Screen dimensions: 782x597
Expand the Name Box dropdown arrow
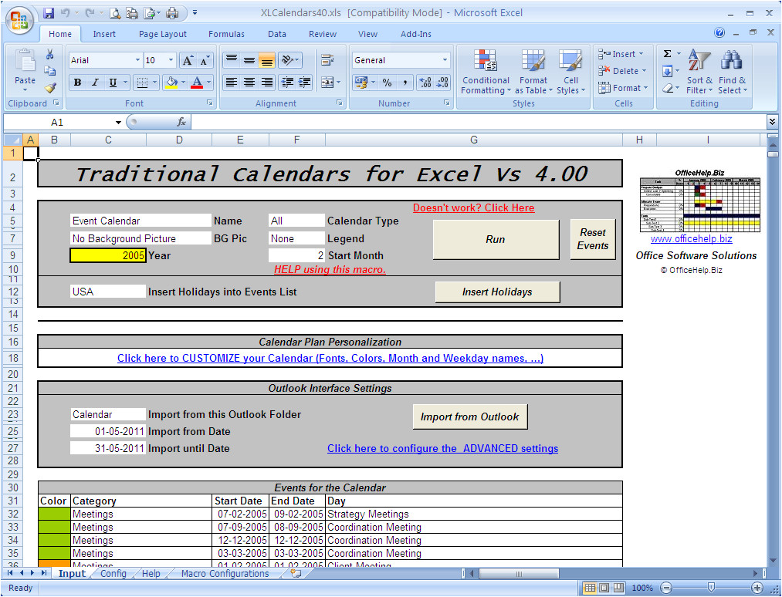click(118, 122)
